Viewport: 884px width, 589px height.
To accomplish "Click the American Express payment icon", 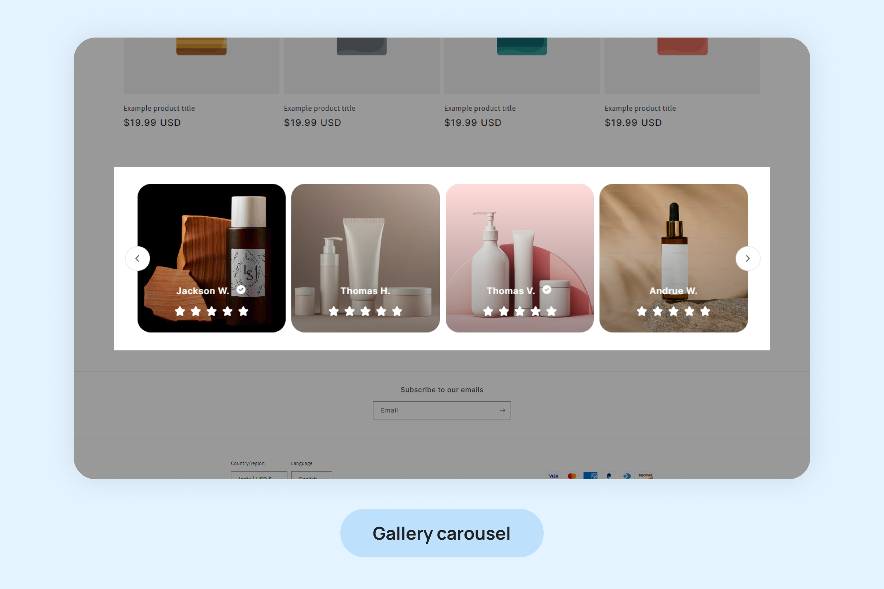I will pyautogui.click(x=590, y=476).
